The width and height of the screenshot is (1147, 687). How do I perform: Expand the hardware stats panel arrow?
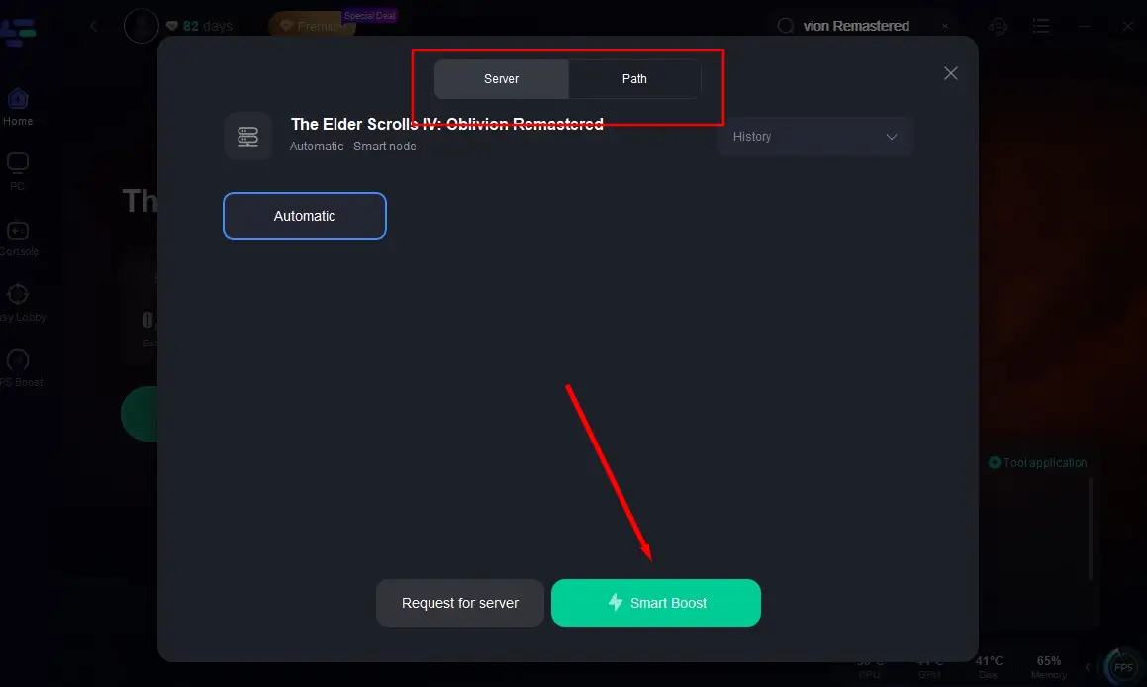1088,666
